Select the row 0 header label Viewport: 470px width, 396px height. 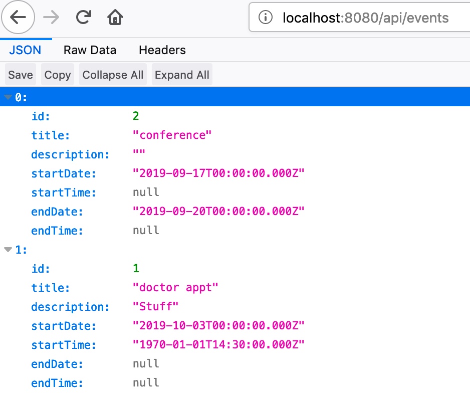click(x=21, y=97)
